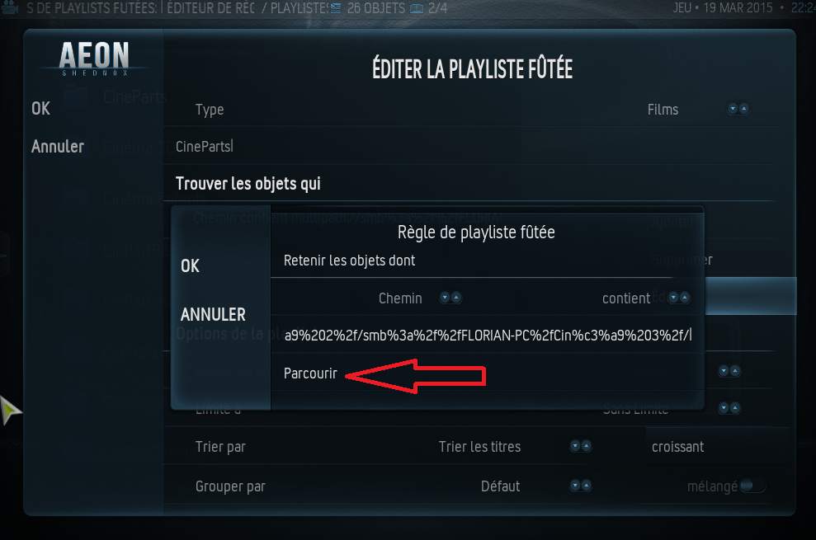Click the spinner arrows next to Films
816x540 pixels.
738,109
